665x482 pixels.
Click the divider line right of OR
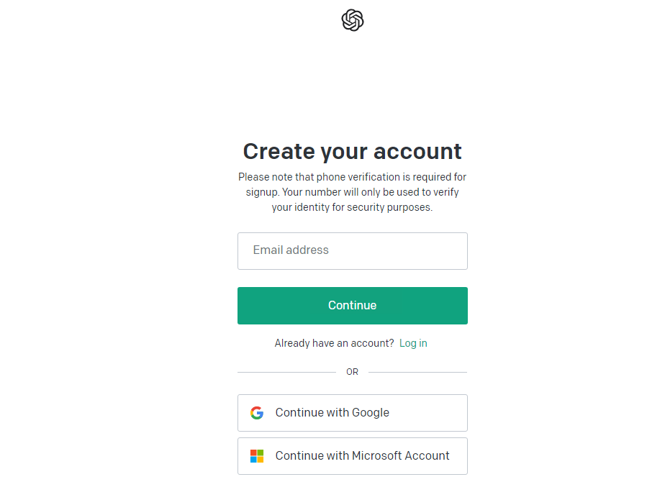(x=417, y=372)
